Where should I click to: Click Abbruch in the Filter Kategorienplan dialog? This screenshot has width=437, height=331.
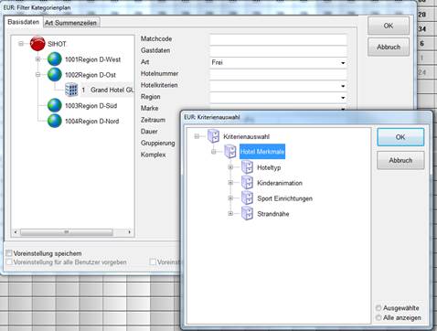pyautogui.click(x=389, y=47)
